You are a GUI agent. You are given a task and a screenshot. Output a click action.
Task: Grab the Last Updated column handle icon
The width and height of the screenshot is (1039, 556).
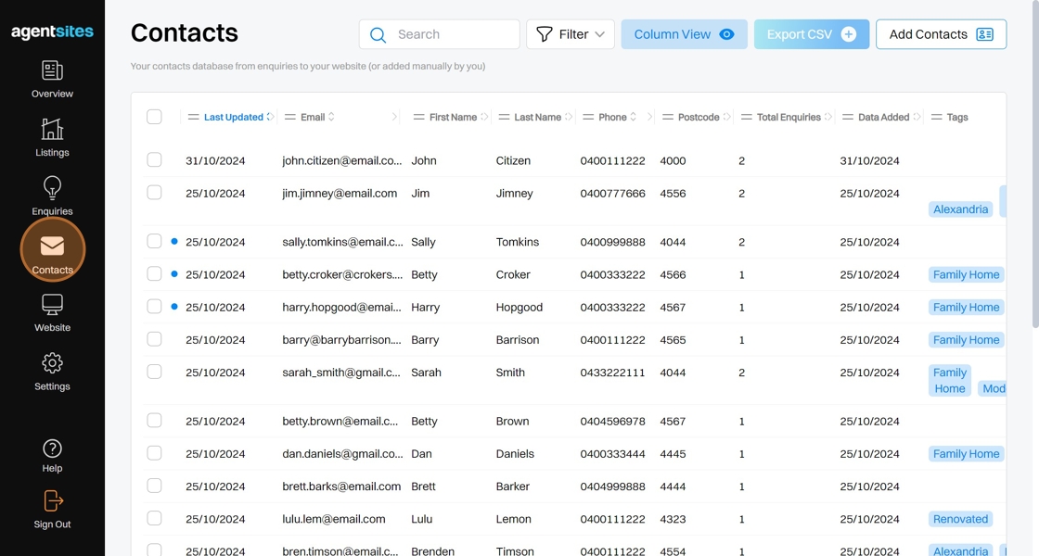click(x=194, y=117)
